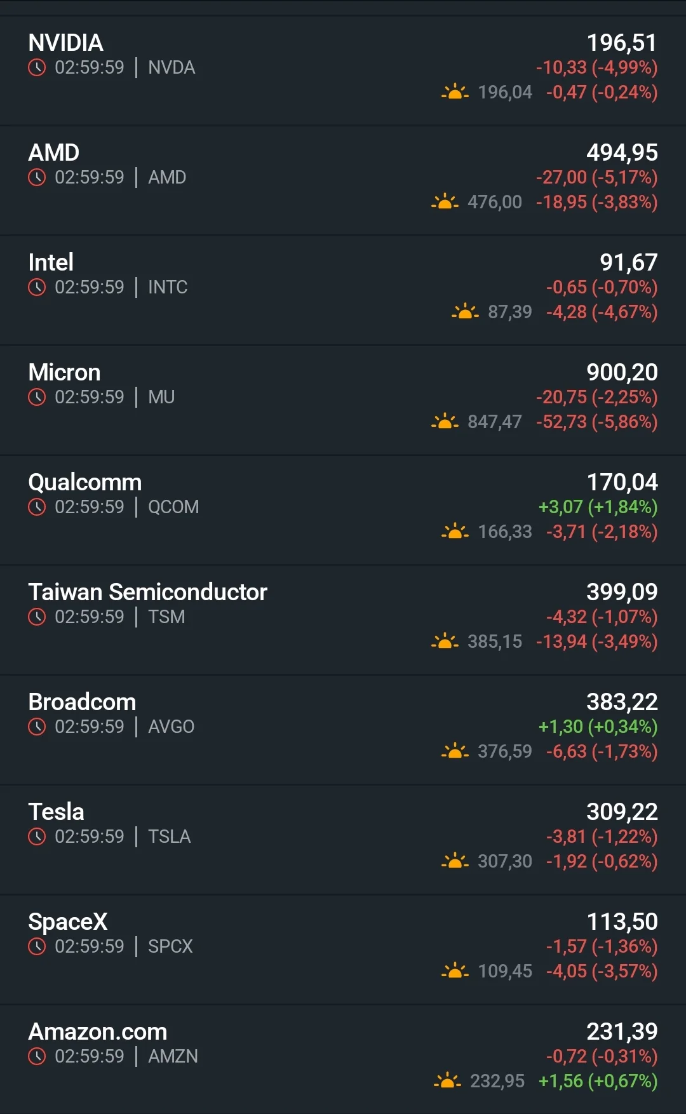Tap the clock icon beside AVGO
Viewport: 686px width, 1114px height.
[x=37, y=727]
